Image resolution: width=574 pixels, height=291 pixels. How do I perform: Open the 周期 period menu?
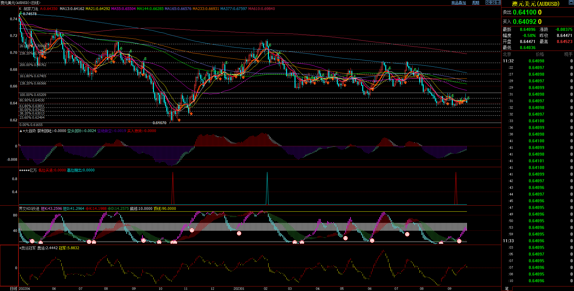point(476,3)
